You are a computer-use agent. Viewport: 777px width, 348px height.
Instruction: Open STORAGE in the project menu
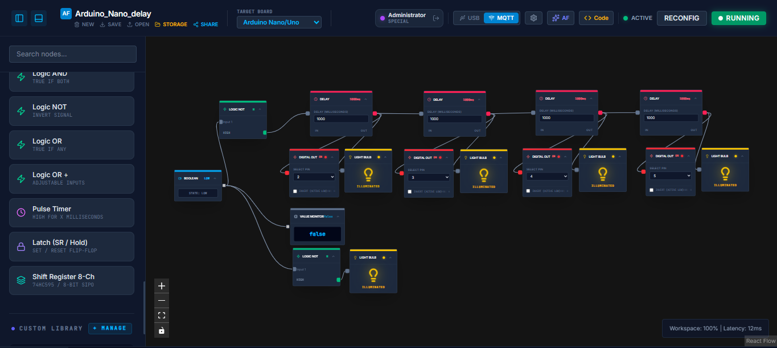tap(171, 24)
